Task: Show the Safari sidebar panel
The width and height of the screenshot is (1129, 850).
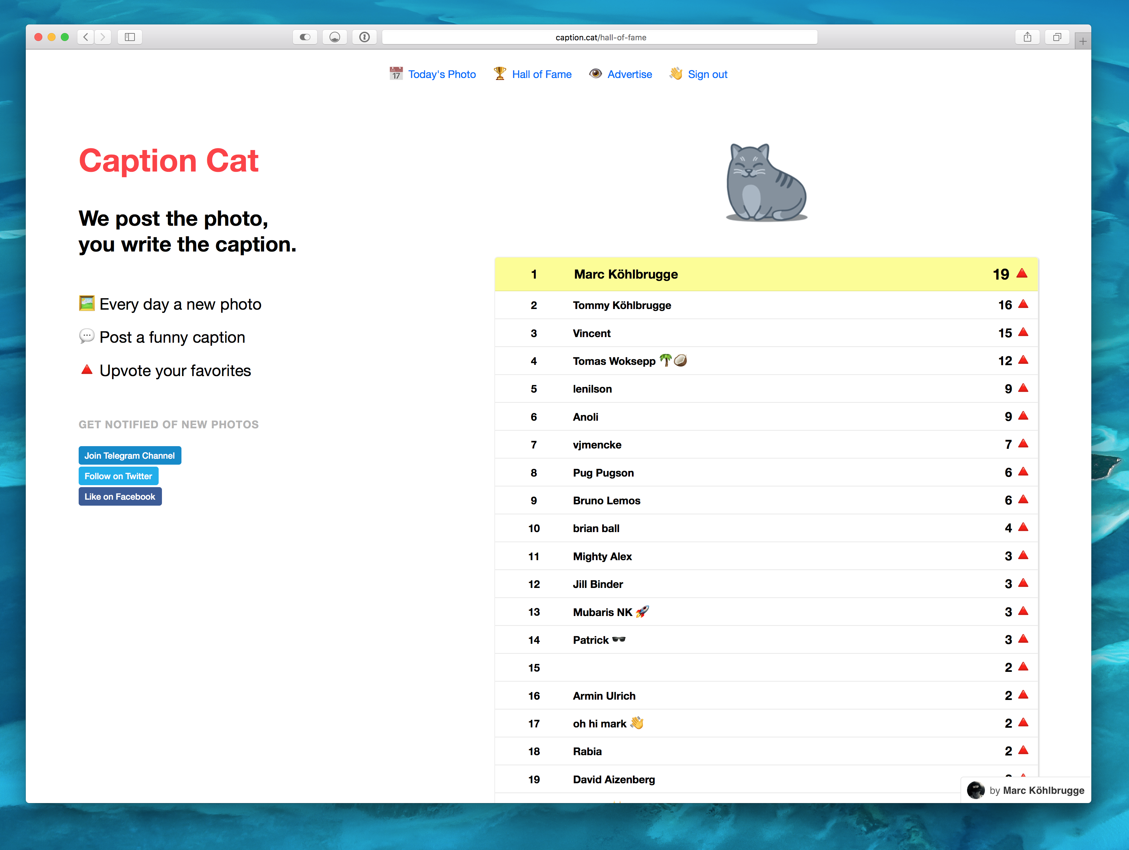Action: click(x=130, y=37)
